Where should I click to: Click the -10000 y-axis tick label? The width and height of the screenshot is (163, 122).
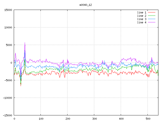click(7, 98)
